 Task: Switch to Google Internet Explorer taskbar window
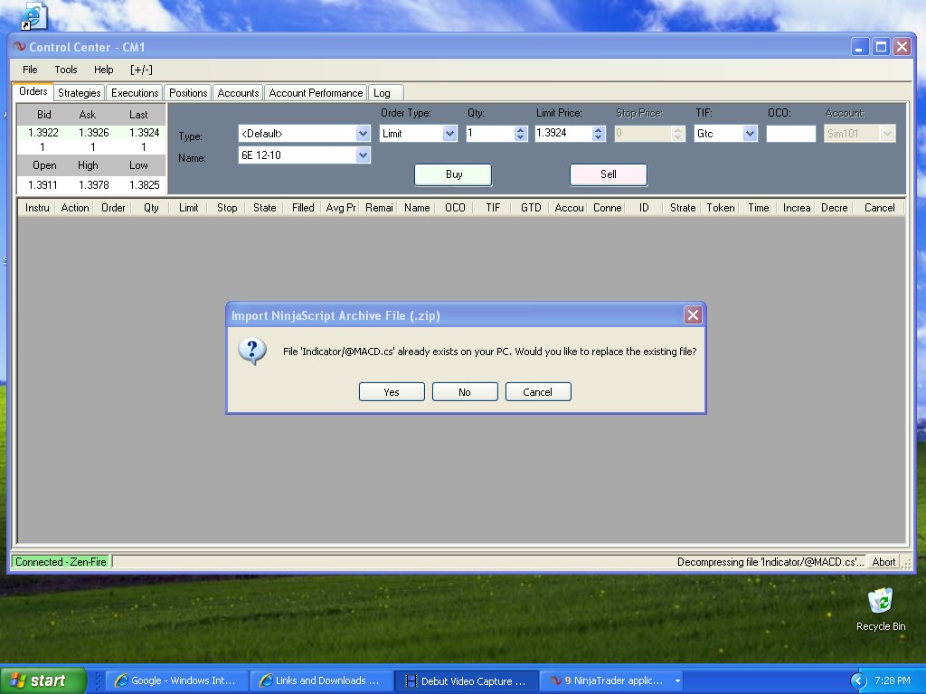click(x=176, y=680)
